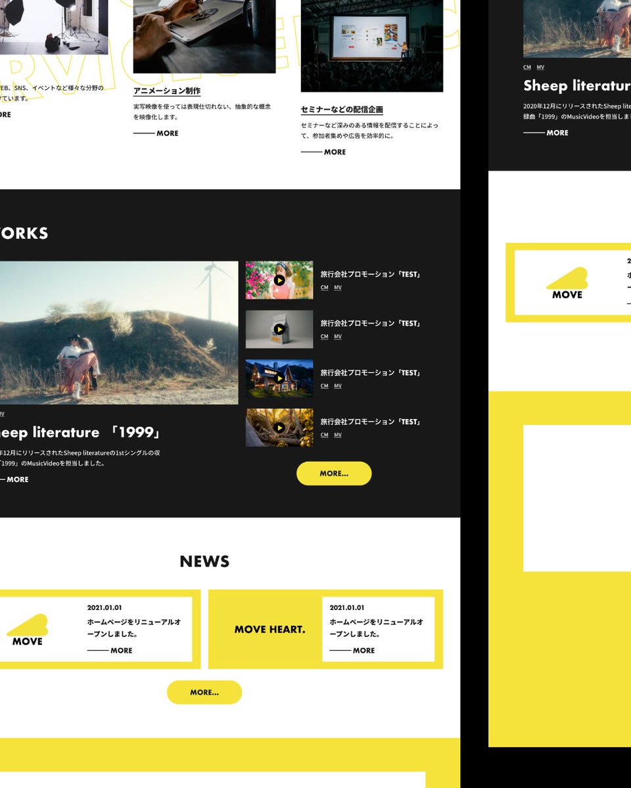Click the 2021.01.01 date in the MOVE logo news card
This screenshot has width=631, height=788.
(105, 608)
